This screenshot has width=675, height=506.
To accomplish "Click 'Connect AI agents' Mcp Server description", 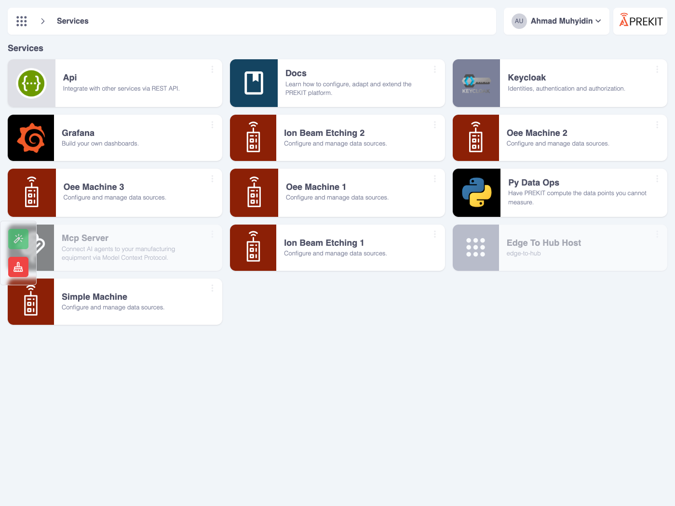I will (118, 253).
